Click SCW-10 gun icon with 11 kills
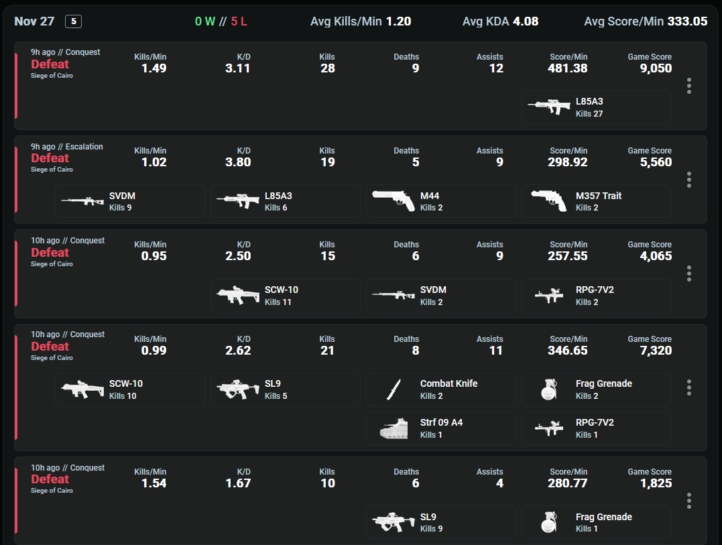This screenshot has width=722, height=545. click(x=237, y=295)
